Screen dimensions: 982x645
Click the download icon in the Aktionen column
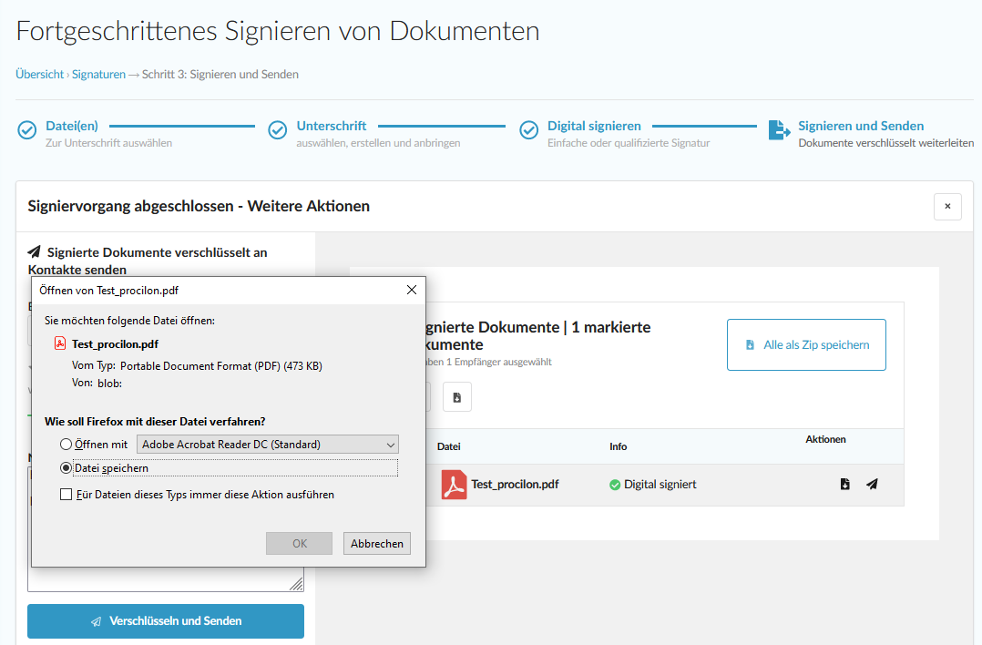click(844, 485)
